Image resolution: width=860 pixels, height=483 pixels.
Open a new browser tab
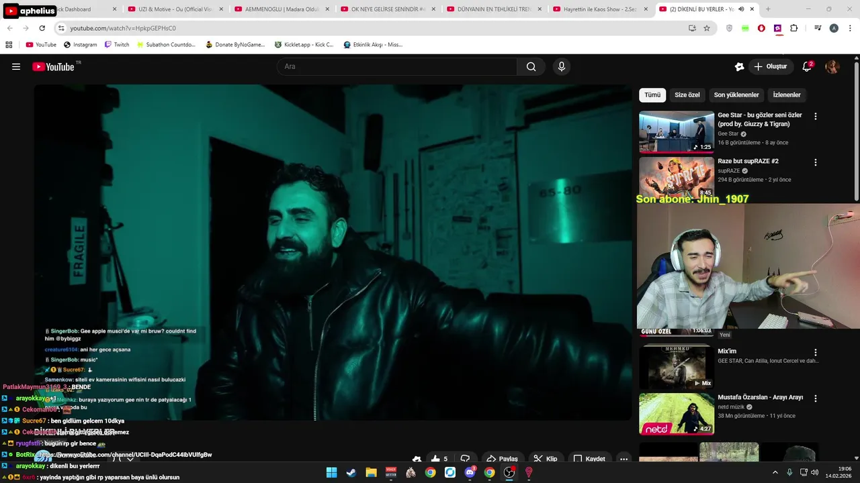[x=768, y=9]
